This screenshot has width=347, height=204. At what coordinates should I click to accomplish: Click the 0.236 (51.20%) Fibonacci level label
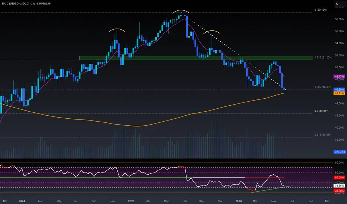coord(323,57)
